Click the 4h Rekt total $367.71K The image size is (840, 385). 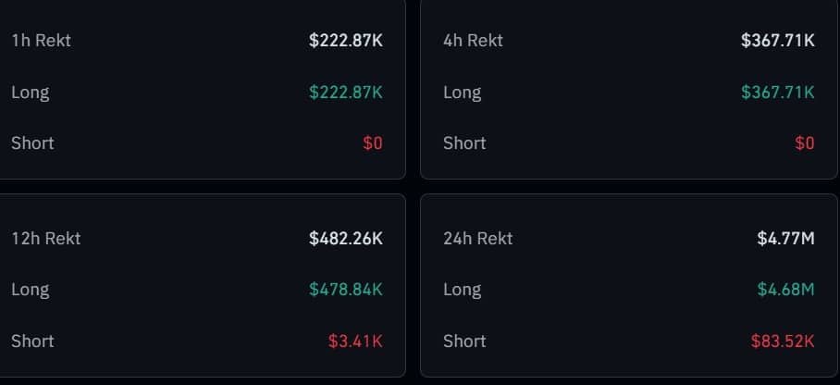pyautogui.click(x=778, y=40)
